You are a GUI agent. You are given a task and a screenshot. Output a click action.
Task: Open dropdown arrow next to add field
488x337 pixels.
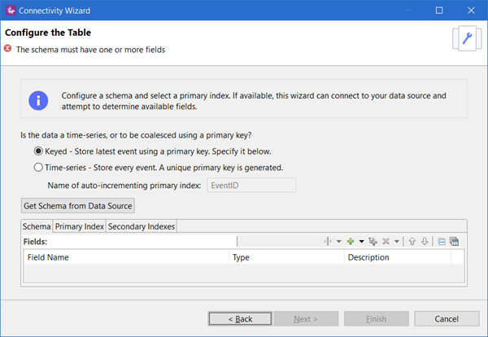pyautogui.click(x=361, y=242)
